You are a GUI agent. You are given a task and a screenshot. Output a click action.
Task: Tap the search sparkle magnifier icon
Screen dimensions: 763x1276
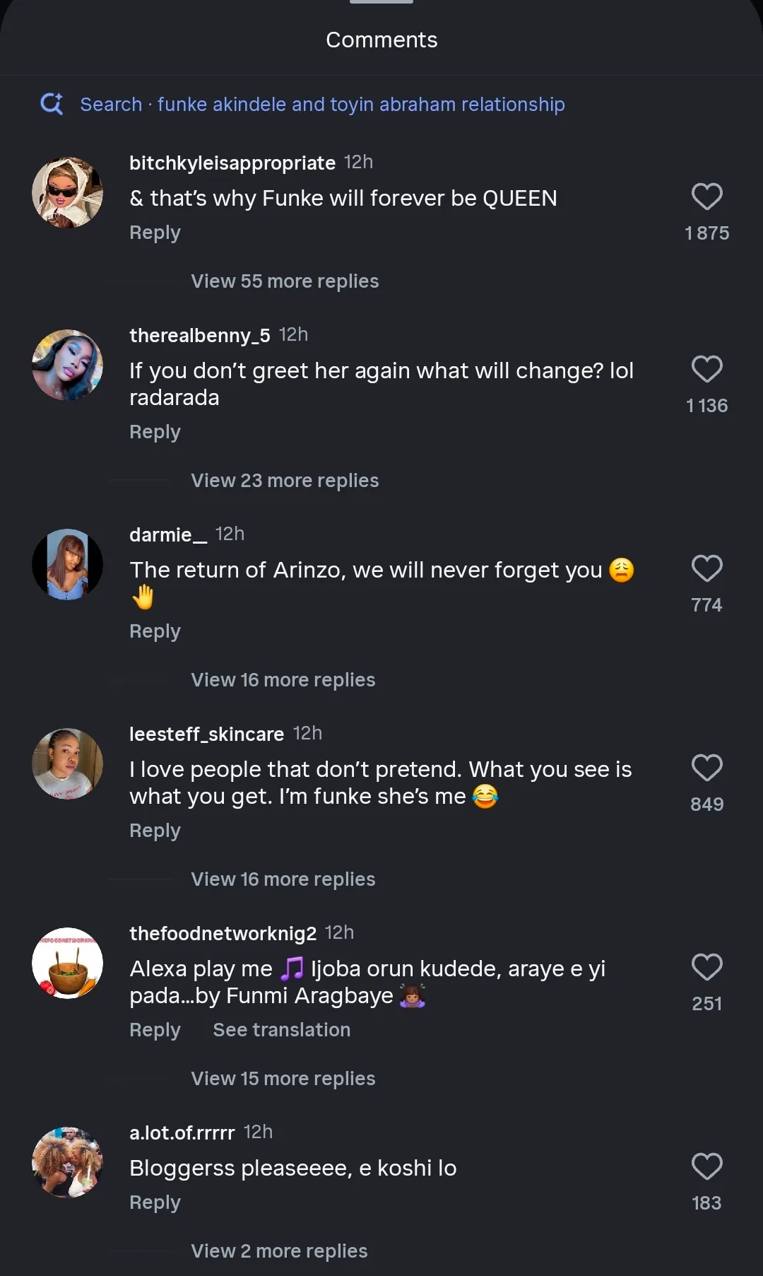52,105
